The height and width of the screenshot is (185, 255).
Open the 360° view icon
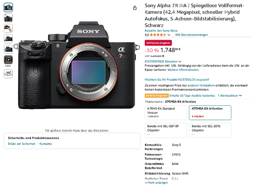coord(8,74)
